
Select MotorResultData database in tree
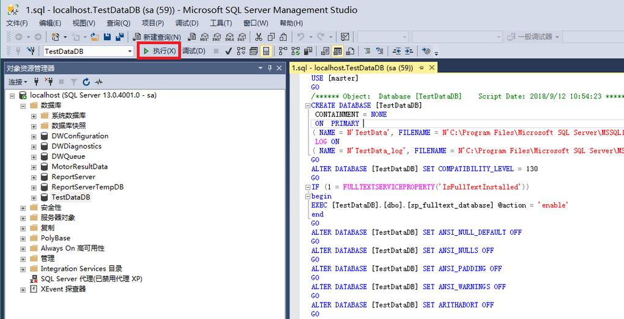coord(80,167)
